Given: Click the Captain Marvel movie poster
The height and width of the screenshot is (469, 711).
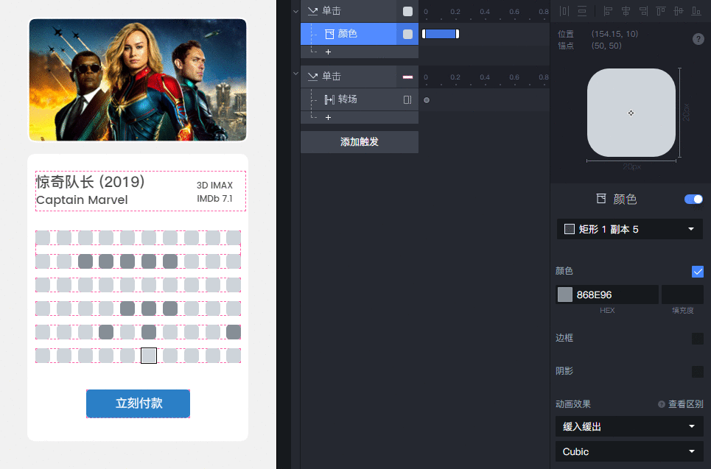Looking at the screenshot, I should (x=138, y=80).
